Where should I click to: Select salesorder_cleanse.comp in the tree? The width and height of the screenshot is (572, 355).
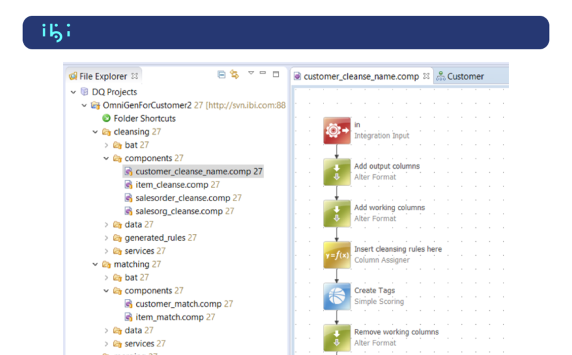click(x=183, y=198)
